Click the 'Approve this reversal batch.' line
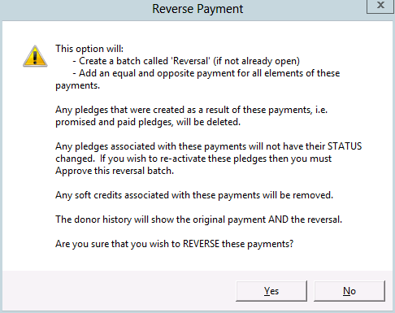The height and width of the screenshot is (313, 395). [115, 171]
